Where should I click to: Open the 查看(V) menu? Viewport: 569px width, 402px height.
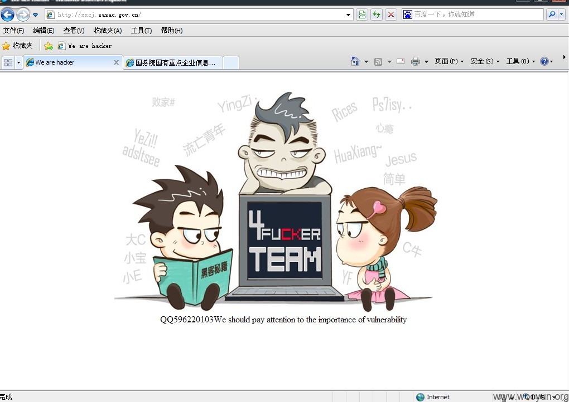(x=74, y=31)
